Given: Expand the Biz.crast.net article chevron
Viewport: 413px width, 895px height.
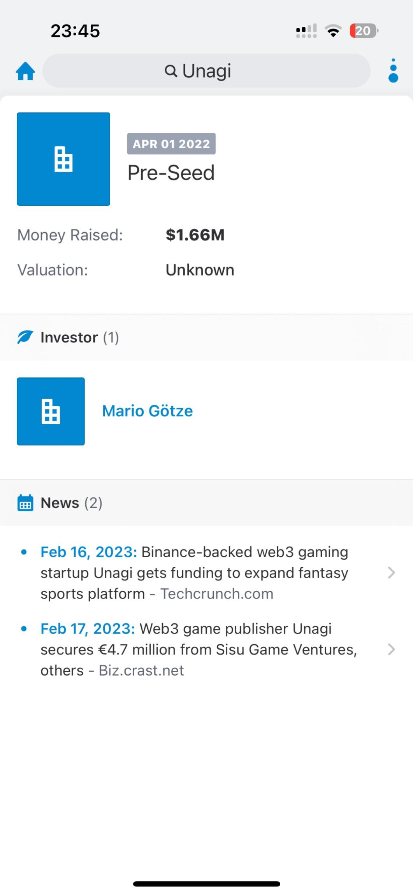Looking at the screenshot, I should (392, 649).
